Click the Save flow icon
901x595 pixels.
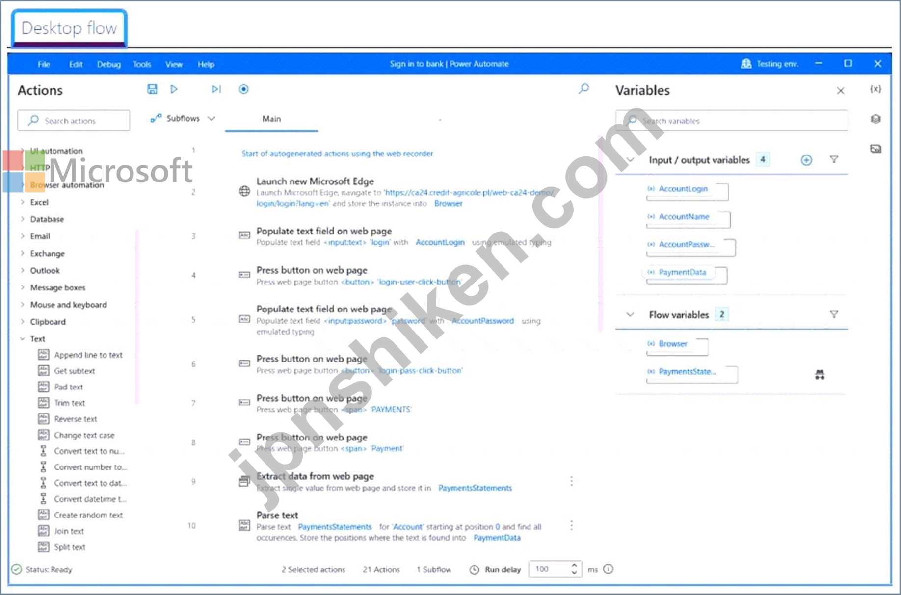(x=152, y=89)
